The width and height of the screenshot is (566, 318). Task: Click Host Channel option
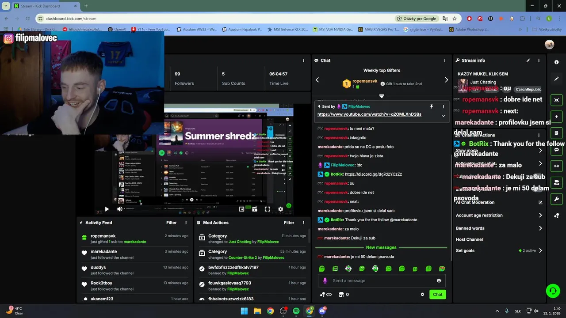[469, 239]
